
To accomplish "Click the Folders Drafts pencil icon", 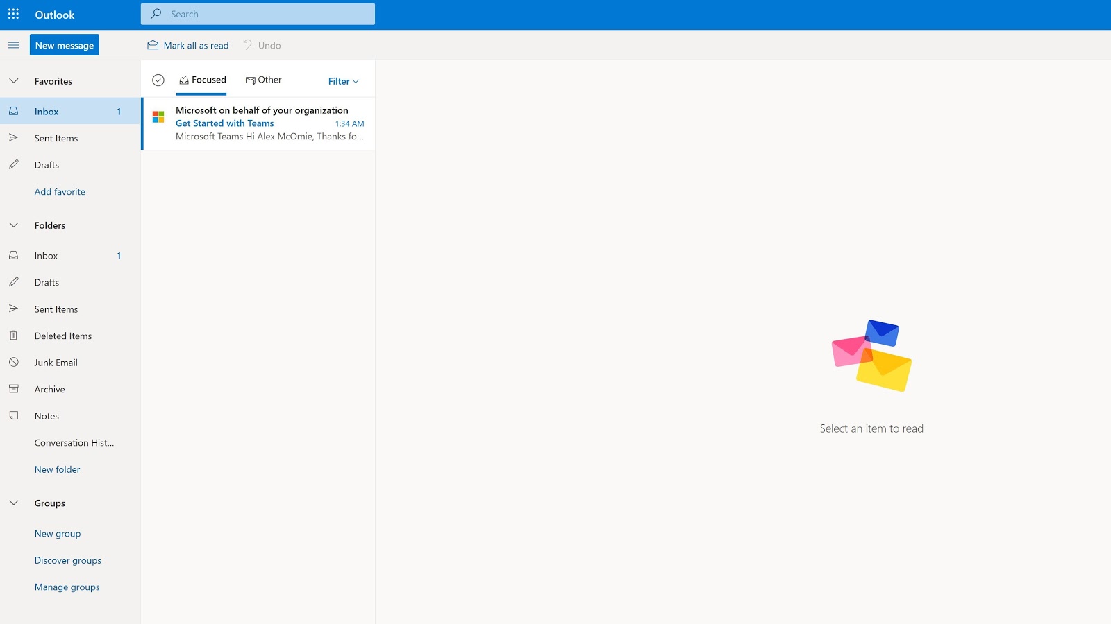I will [x=13, y=282].
